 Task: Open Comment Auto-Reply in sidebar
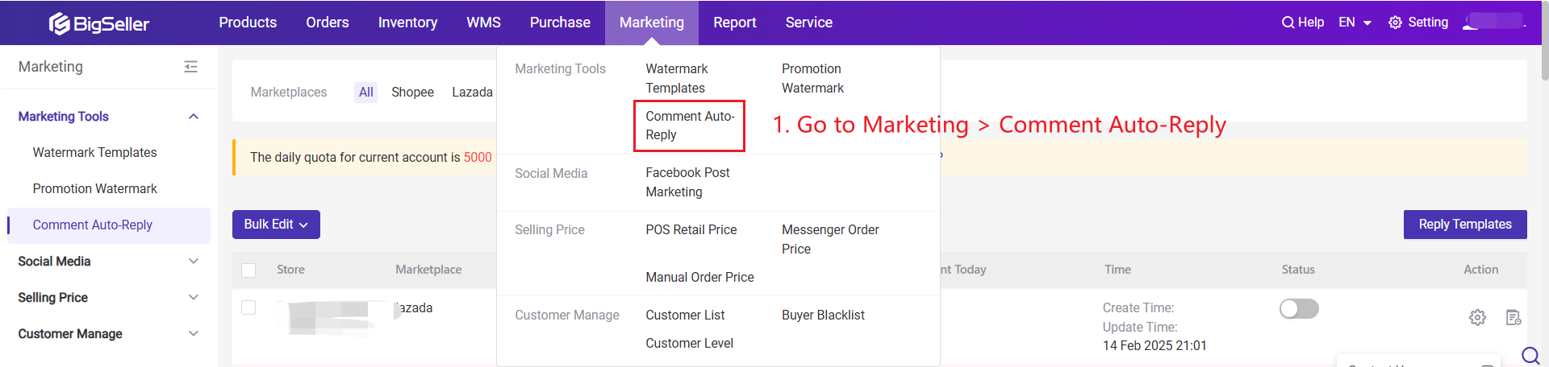(x=109, y=225)
